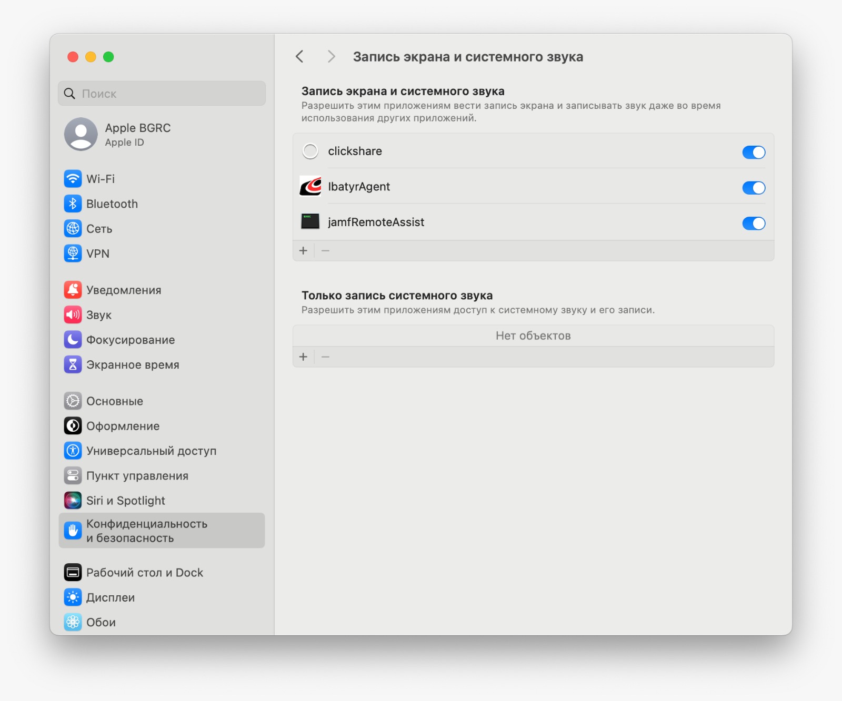Click the Конфиденциальность hand icon

[x=73, y=531]
